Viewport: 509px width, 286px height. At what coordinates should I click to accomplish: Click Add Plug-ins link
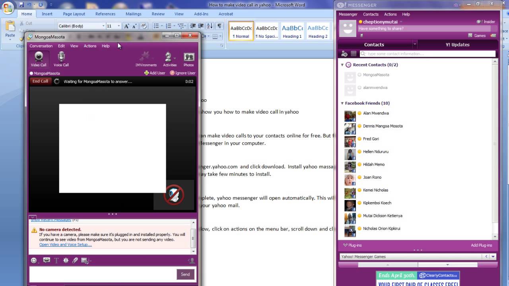point(482,245)
